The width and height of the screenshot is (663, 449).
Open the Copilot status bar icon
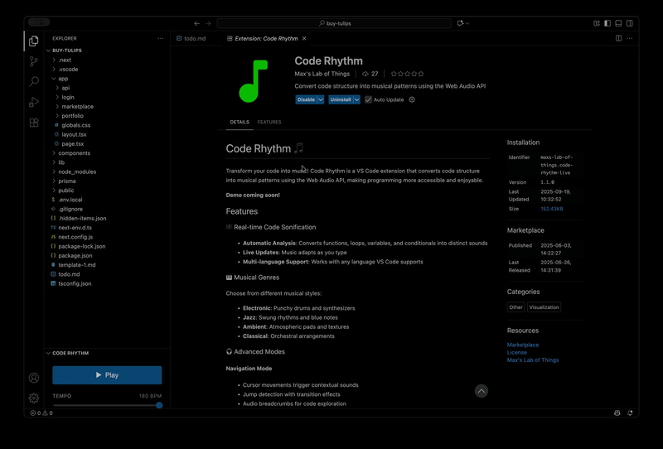617,413
